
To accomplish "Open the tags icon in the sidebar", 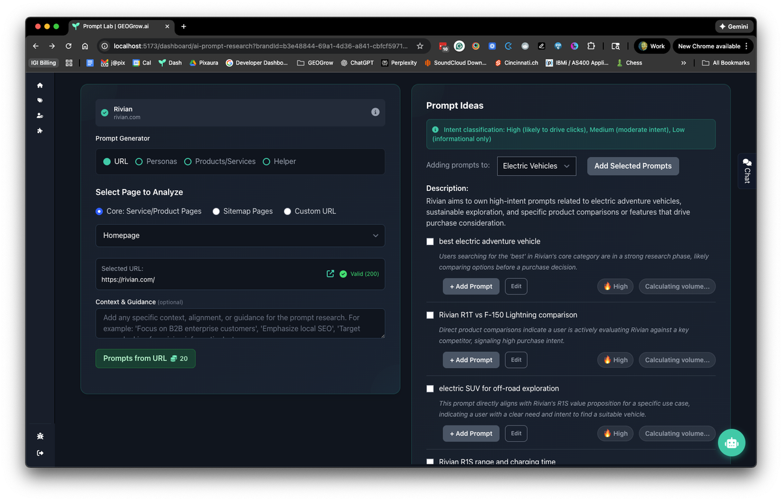I will click(40, 100).
